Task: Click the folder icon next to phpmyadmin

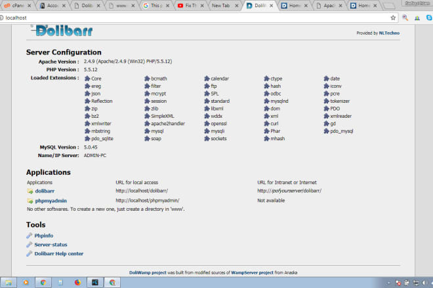Action: [30, 201]
